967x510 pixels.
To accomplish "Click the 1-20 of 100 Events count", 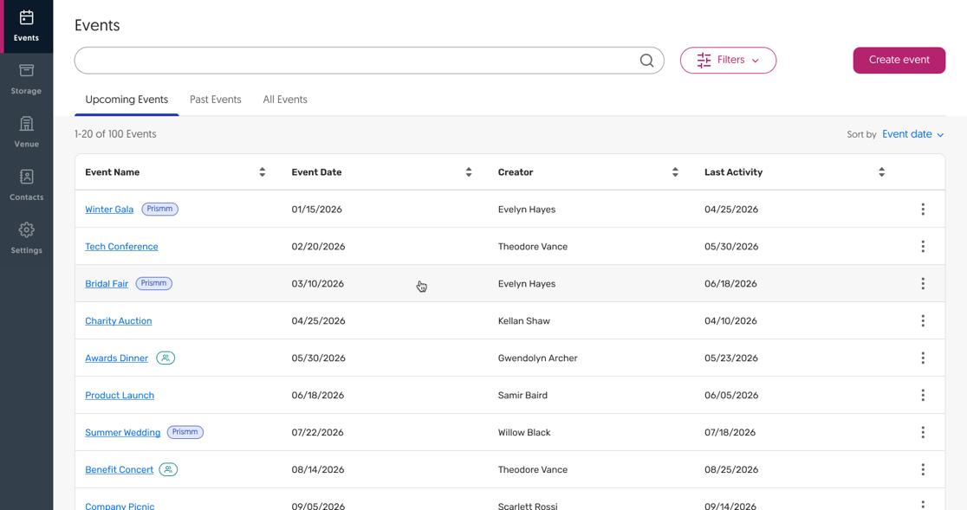I will 115,134.
